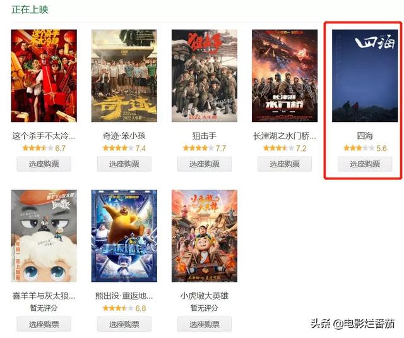
Task: Open the 狙击手 title link
Action: [x=205, y=136]
